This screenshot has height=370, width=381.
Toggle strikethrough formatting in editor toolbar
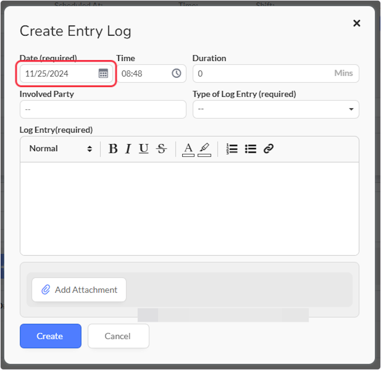tap(161, 149)
